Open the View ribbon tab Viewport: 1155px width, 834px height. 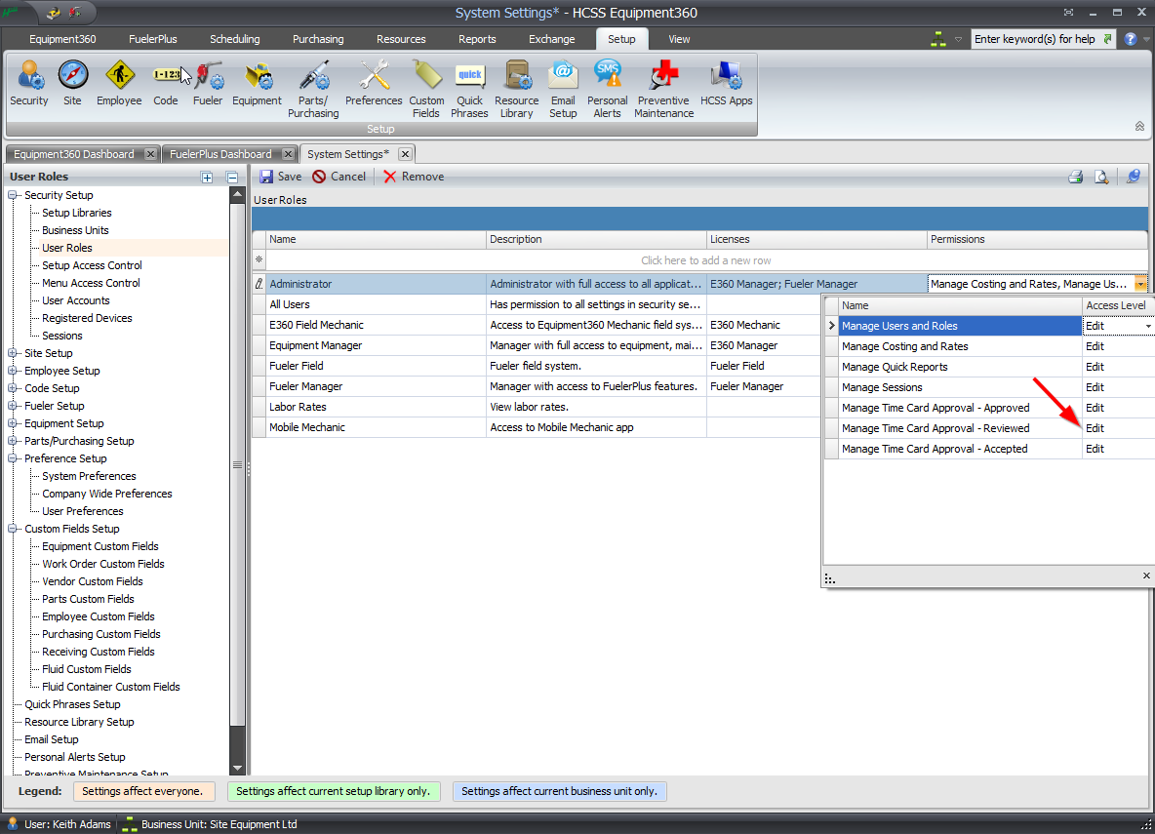pos(678,39)
